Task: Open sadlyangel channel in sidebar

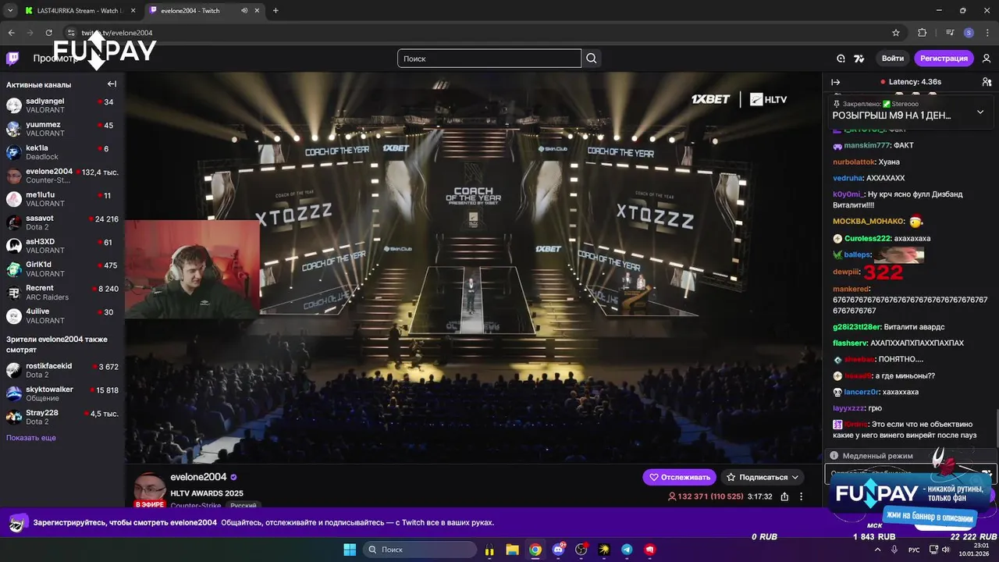Action: 62,105
